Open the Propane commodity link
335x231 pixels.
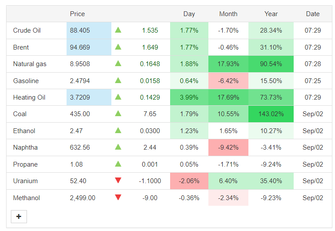point(25,164)
